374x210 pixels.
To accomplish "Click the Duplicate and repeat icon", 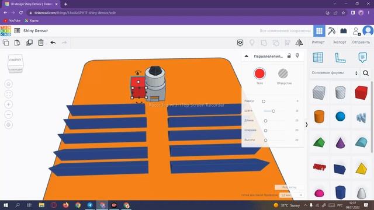I will (29, 43).
